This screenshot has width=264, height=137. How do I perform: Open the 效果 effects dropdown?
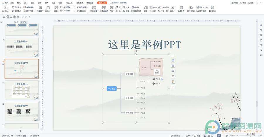point(126,7)
